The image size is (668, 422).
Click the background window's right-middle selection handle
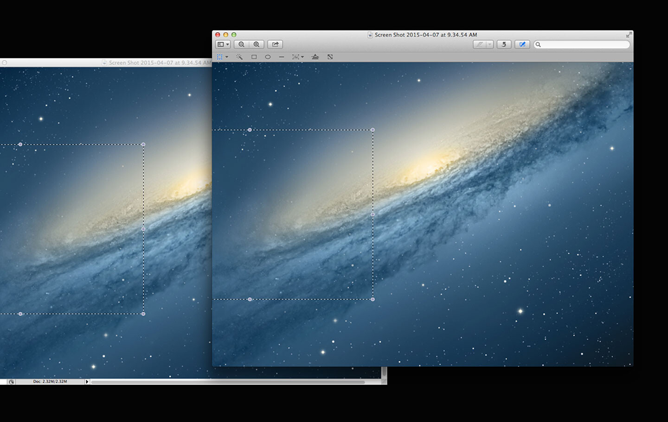tap(143, 229)
